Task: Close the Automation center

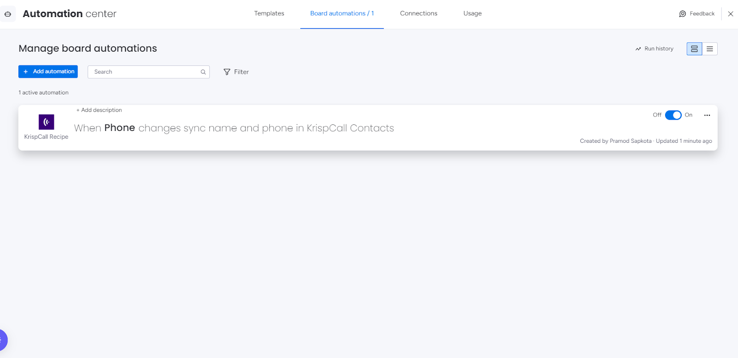Action: pyautogui.click(x=731, y=14)
